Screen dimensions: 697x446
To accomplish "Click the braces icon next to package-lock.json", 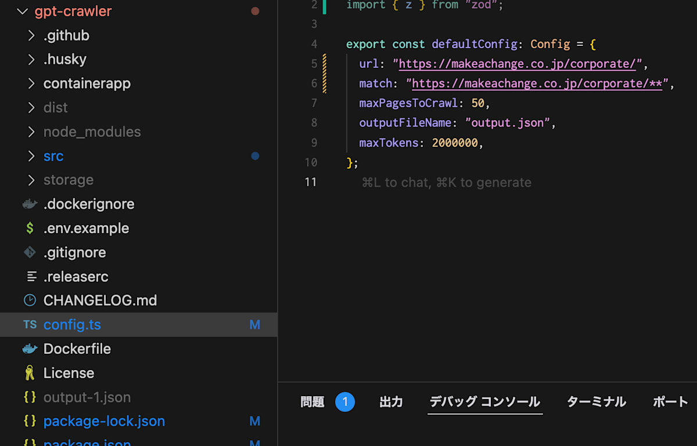I will 30,421.
